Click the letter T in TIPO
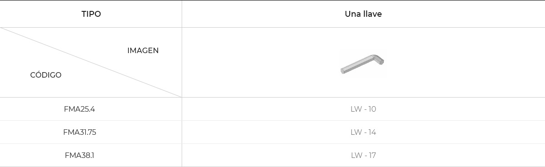 click(x=84, y=14)
